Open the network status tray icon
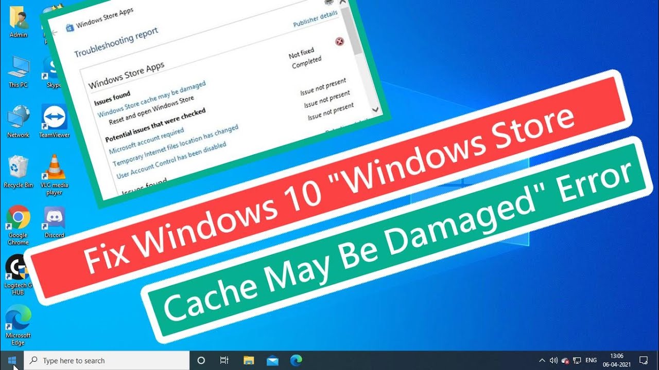Image resolution: width=659 pixels, height=370 pixels. (x=577, y=361)
